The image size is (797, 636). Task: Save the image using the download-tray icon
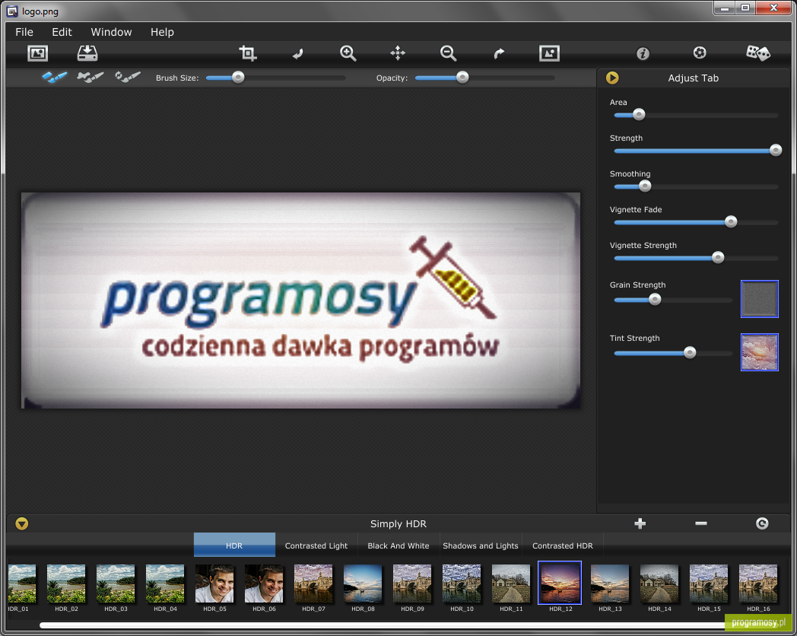tap(87, 52)
